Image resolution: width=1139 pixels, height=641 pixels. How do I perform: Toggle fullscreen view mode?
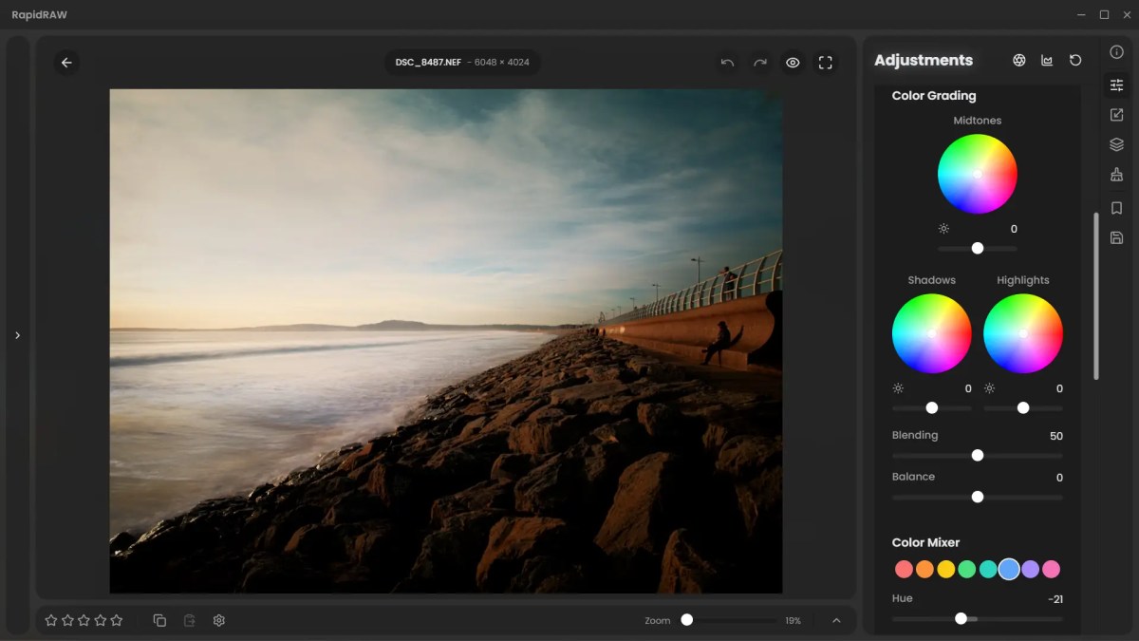825,62
